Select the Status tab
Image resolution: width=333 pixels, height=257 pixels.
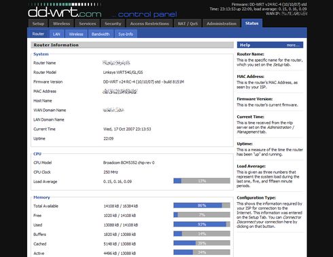[x=251, y=23]
